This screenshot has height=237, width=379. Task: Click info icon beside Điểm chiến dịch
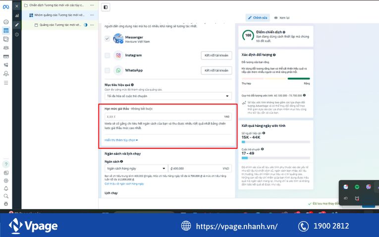click(x=284, y=32)
